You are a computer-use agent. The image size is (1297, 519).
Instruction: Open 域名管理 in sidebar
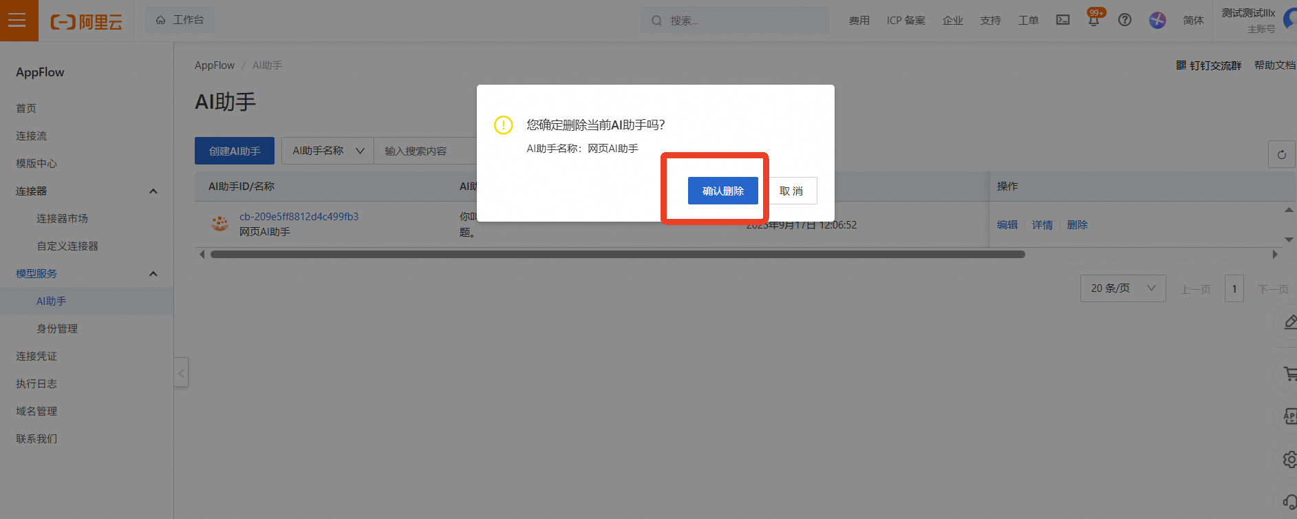coord(36,411)
